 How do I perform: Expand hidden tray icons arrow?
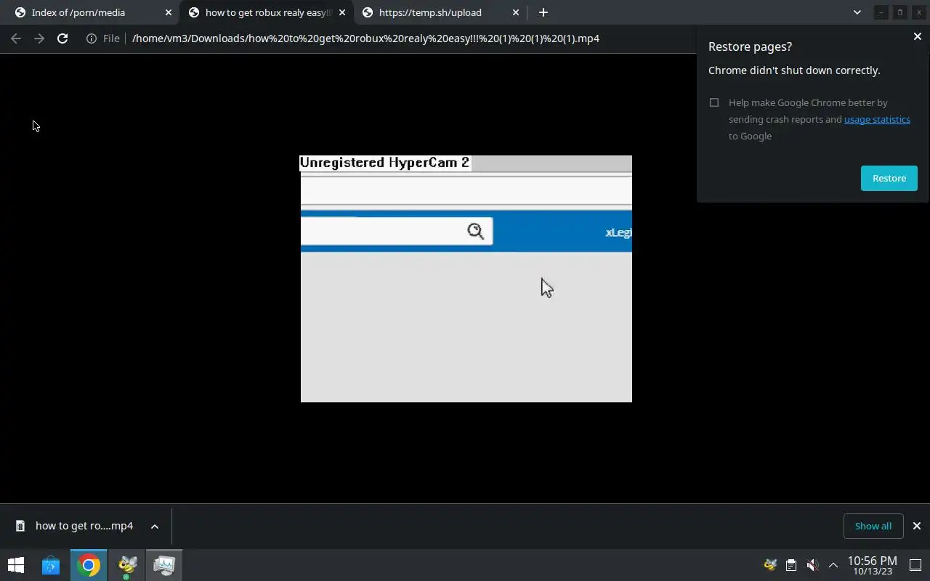coord(833,565)
